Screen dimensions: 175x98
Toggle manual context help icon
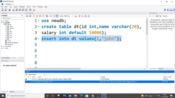160,16
